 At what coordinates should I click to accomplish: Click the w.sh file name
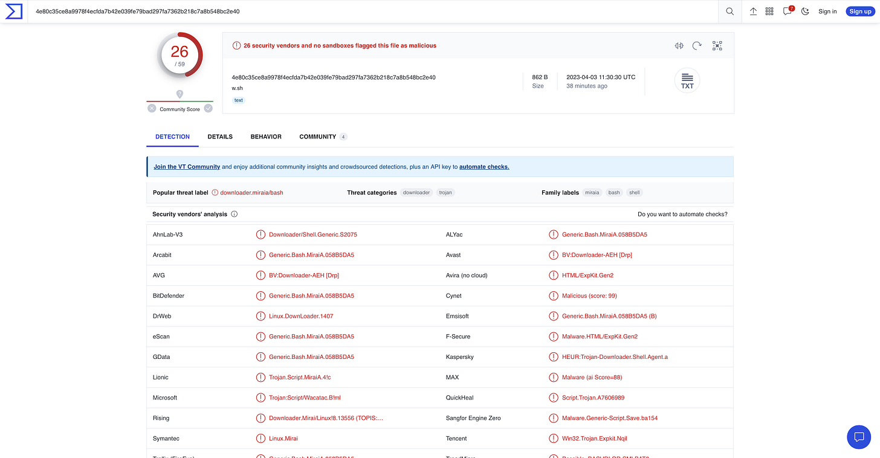237,88
